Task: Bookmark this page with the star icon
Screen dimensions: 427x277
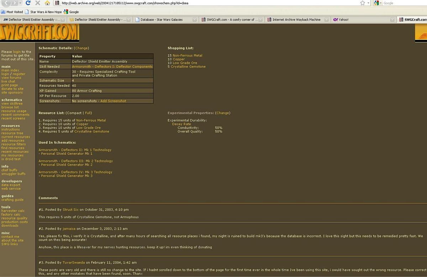Action: (362, 3)
